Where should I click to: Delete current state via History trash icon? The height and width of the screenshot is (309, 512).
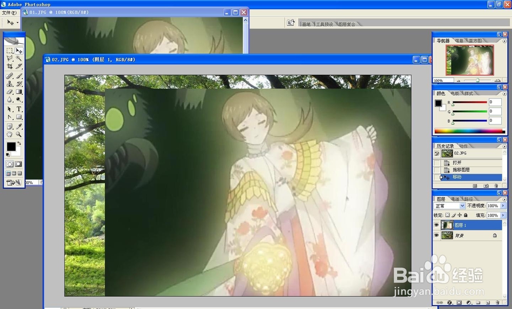pyautogui.click(x=496, y=186)
